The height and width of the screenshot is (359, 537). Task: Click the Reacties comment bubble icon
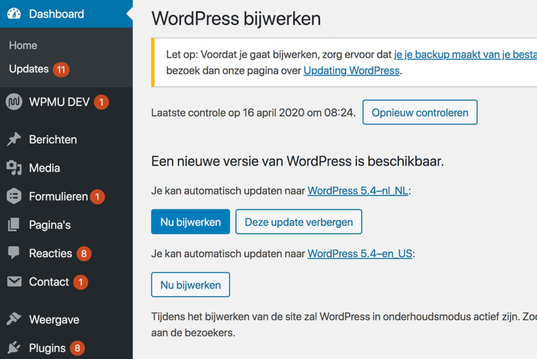tap(14, 252)
